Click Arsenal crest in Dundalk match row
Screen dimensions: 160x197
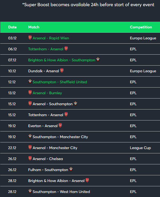coord(62,70)
